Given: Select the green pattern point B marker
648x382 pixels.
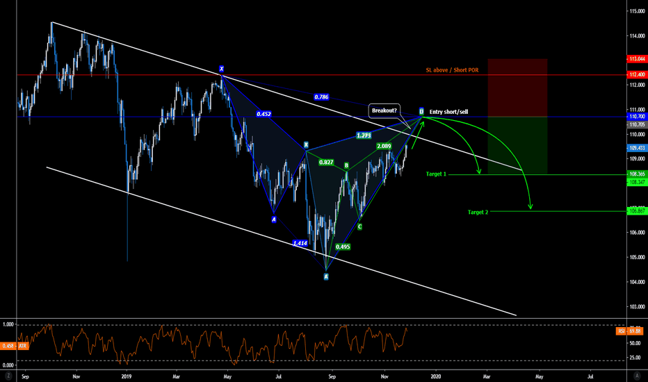Looking at the screenshot, I should [x=346, y=165].
